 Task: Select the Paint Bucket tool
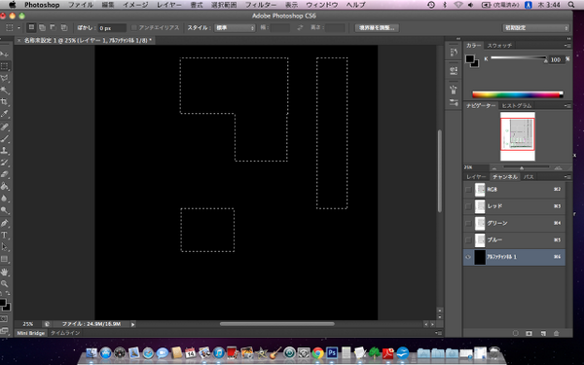(5, 187)
